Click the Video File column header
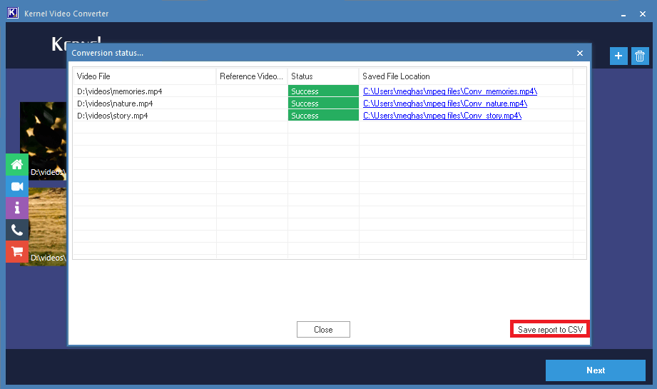The image size is (657, 389). point(145,76)
